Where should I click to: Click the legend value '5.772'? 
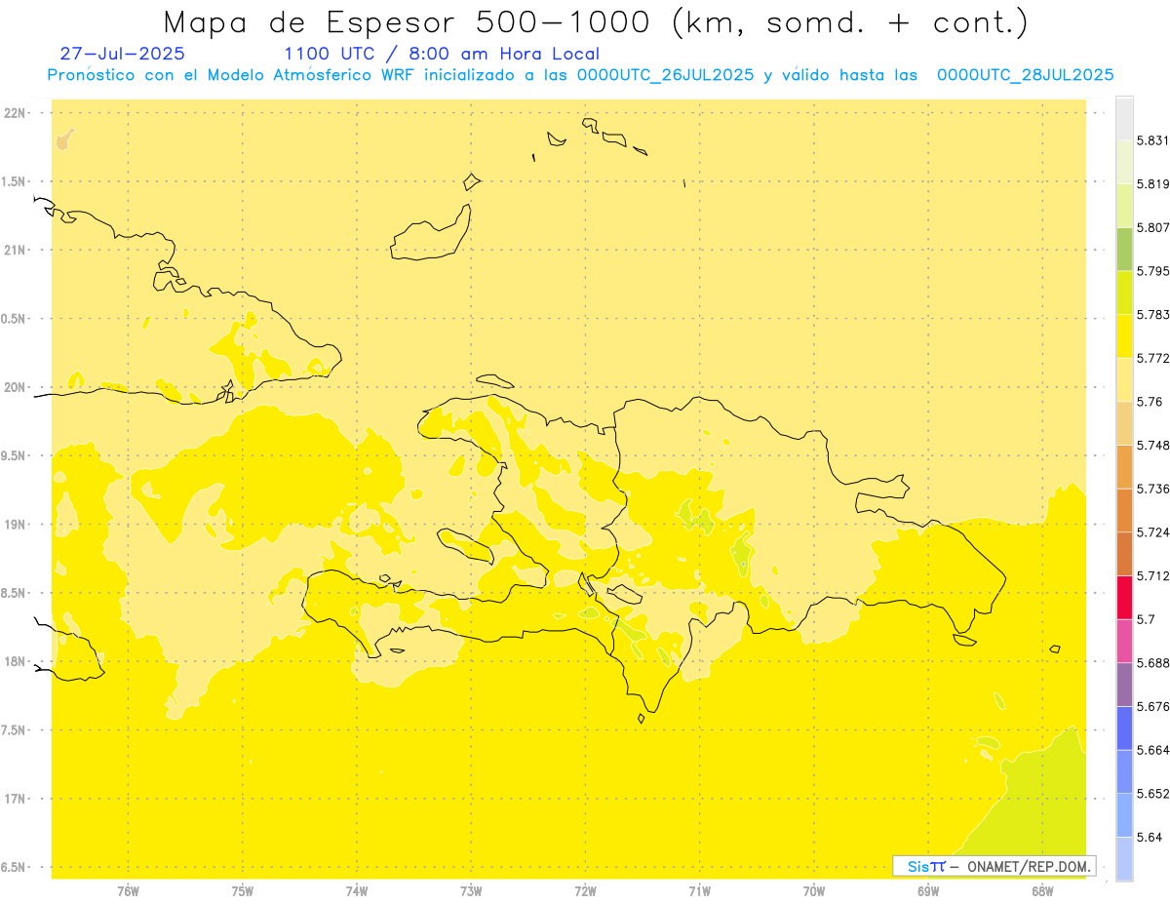[x=1152, y=359]
